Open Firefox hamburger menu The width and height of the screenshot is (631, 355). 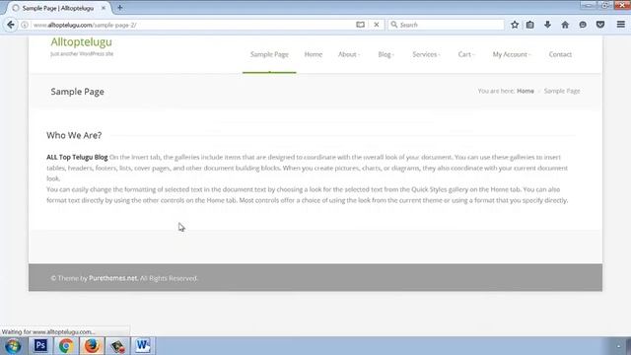point(620,25)
